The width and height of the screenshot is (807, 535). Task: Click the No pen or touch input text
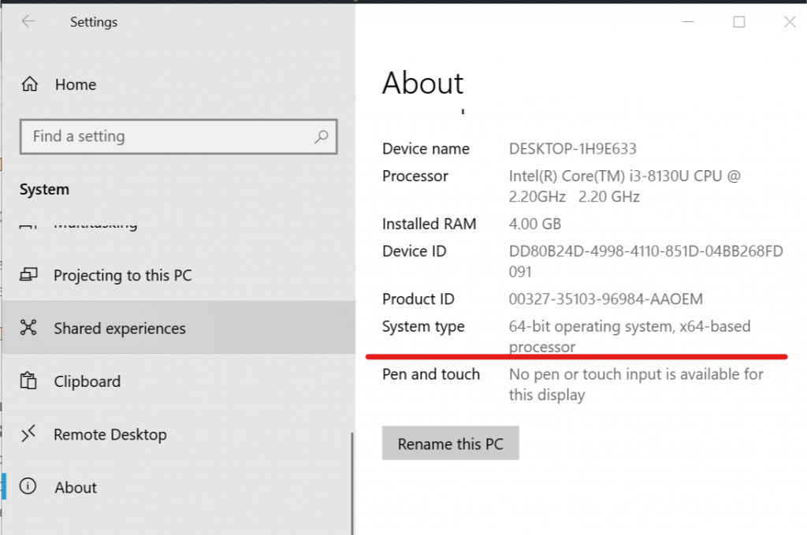click(x=636, y=385)
